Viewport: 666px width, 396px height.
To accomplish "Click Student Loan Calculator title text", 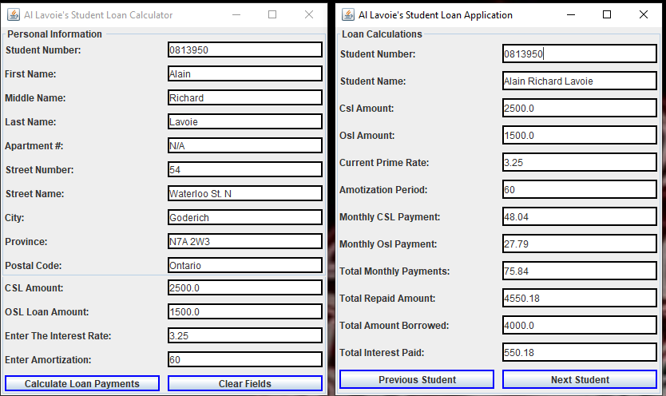I will click(98, 15).
